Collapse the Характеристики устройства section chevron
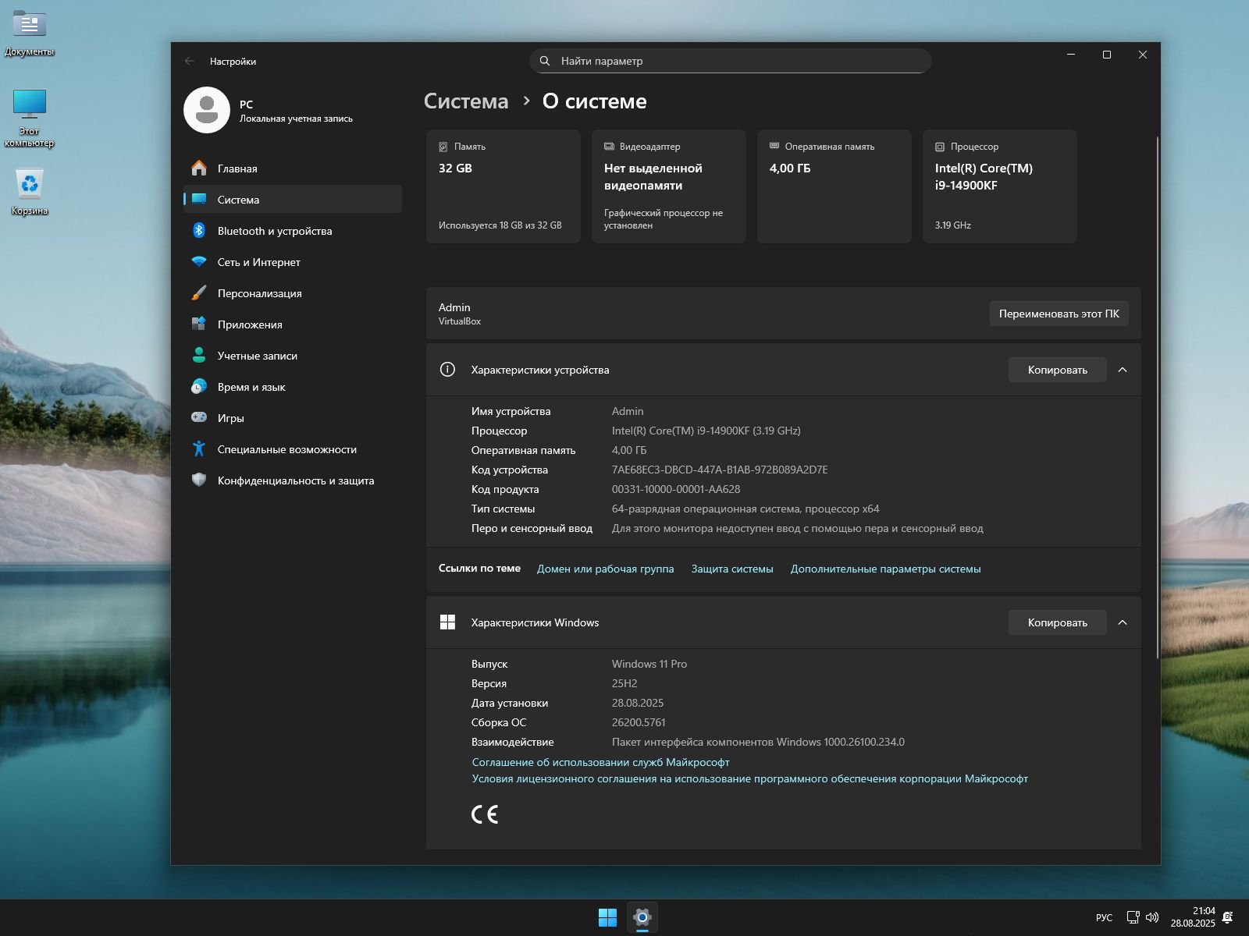1249x936 pixels. tap(1123, 370)
